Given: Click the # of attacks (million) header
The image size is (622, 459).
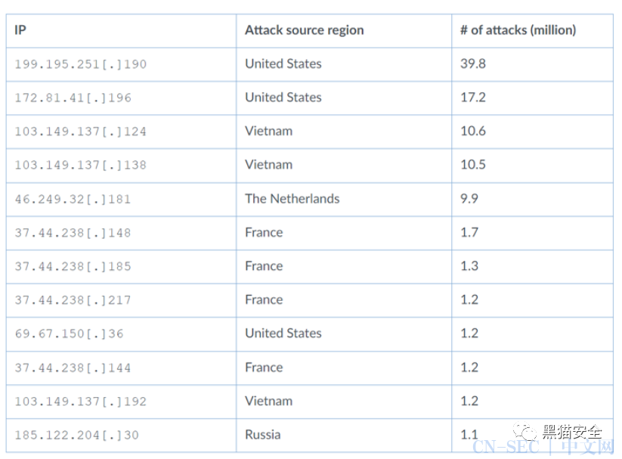Looking at the screenshot, I should pos(518,30).
